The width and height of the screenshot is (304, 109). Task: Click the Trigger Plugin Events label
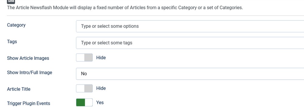click(x=29, y=104)
